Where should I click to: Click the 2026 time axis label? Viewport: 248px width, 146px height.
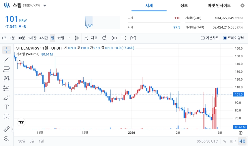(x=131, y=132)
